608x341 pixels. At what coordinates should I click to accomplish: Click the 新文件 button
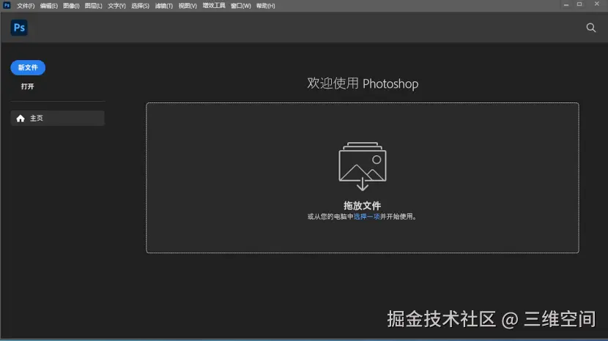tap(28, 67)
